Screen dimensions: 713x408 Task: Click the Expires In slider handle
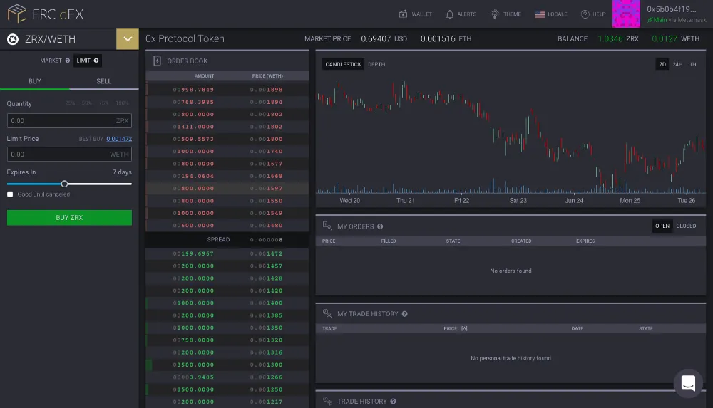coord(65,184)
